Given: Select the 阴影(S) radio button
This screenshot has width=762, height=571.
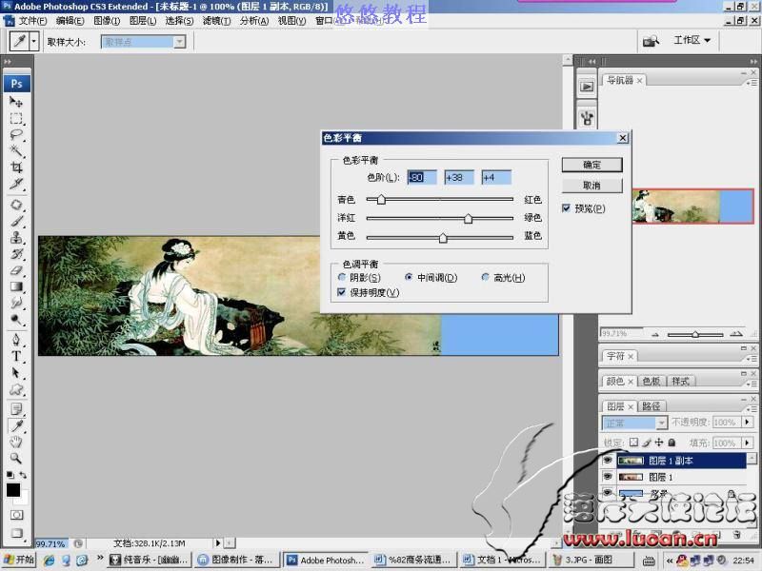Looking at the screenshot, I should (x=342, y=277).
